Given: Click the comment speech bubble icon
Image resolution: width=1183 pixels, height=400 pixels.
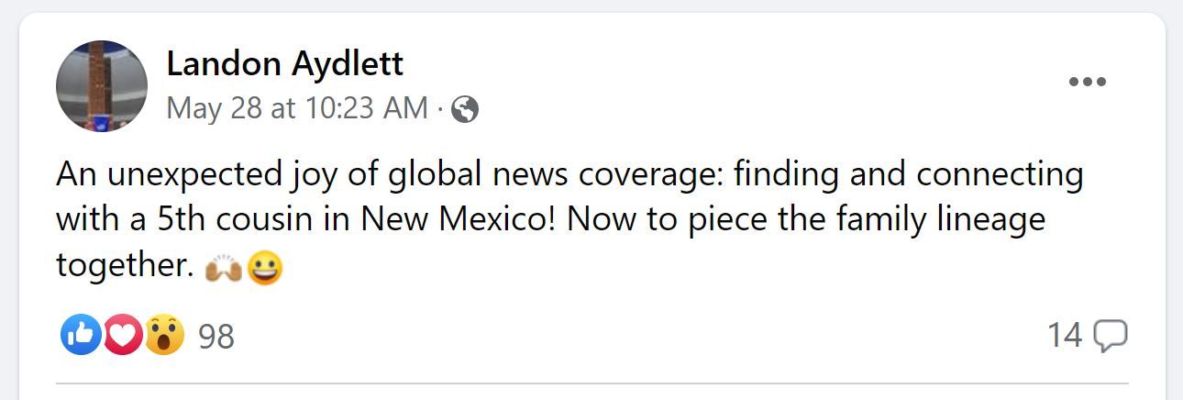Looking at the screenshot, I should click(1111, 336).
